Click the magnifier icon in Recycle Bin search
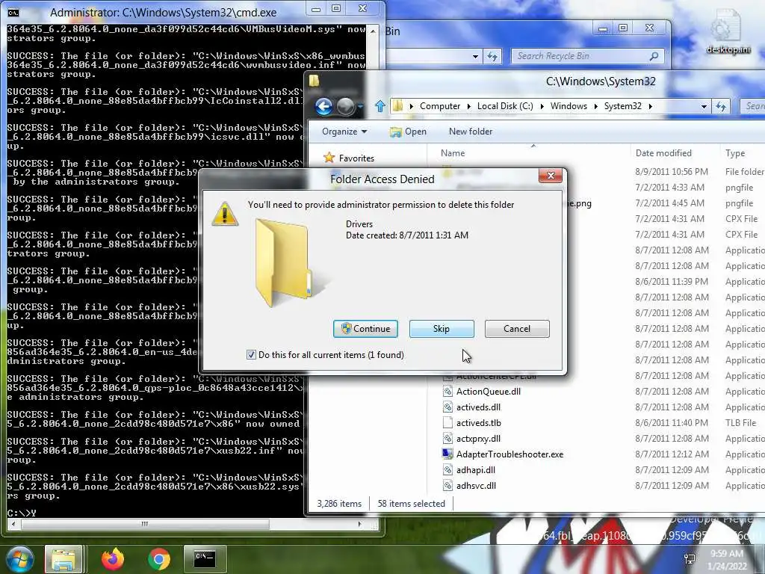The height and width of the screenshot is (574, 765). pos(654,56)
